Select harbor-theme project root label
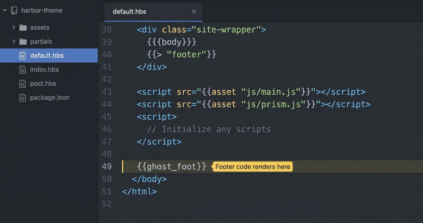 point(42,11)
